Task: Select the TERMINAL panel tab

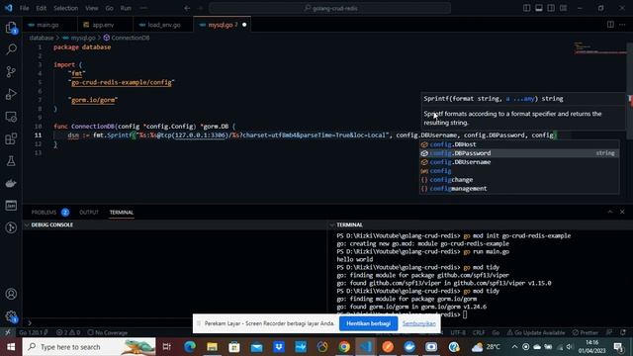Action: [x=121, y=212]
